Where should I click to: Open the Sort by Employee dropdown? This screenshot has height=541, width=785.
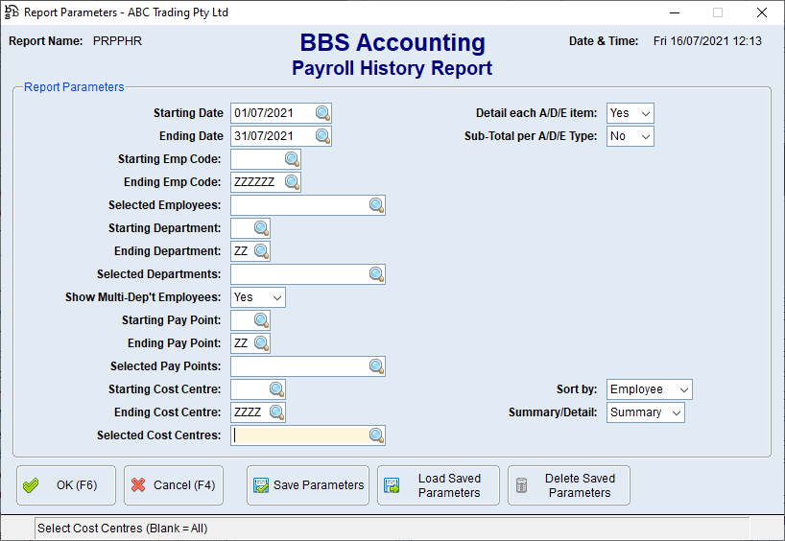tap(650, 389)
